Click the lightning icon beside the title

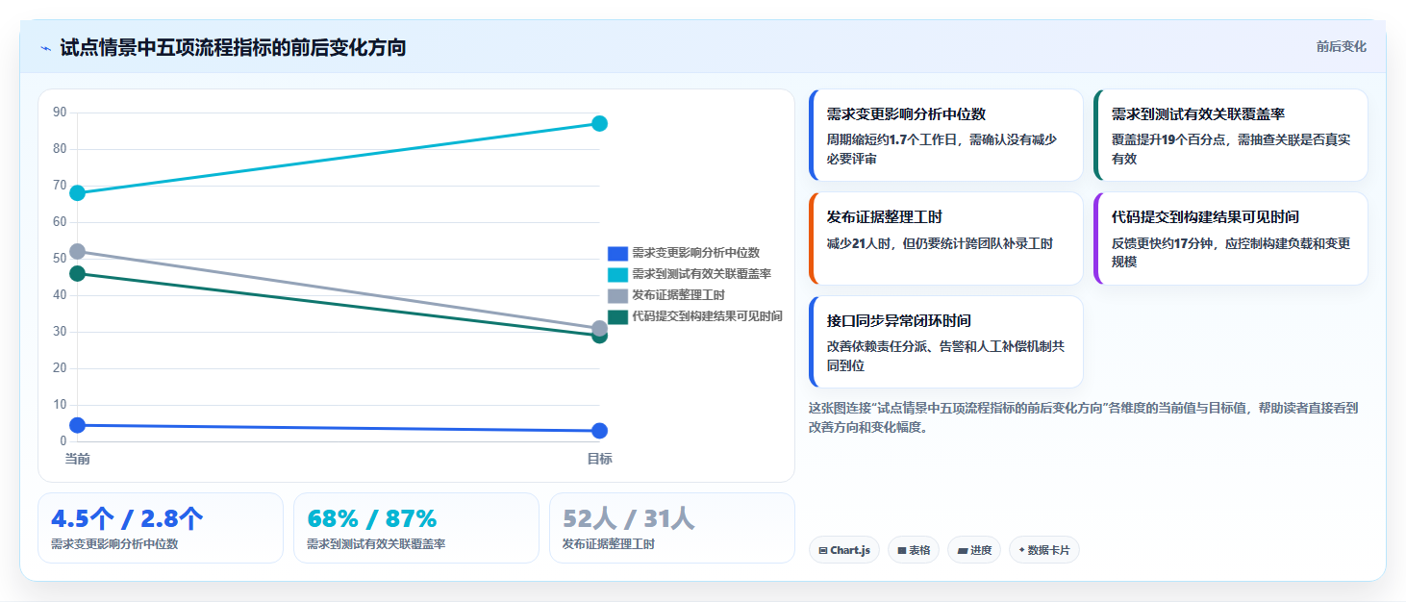click(46, 47)
